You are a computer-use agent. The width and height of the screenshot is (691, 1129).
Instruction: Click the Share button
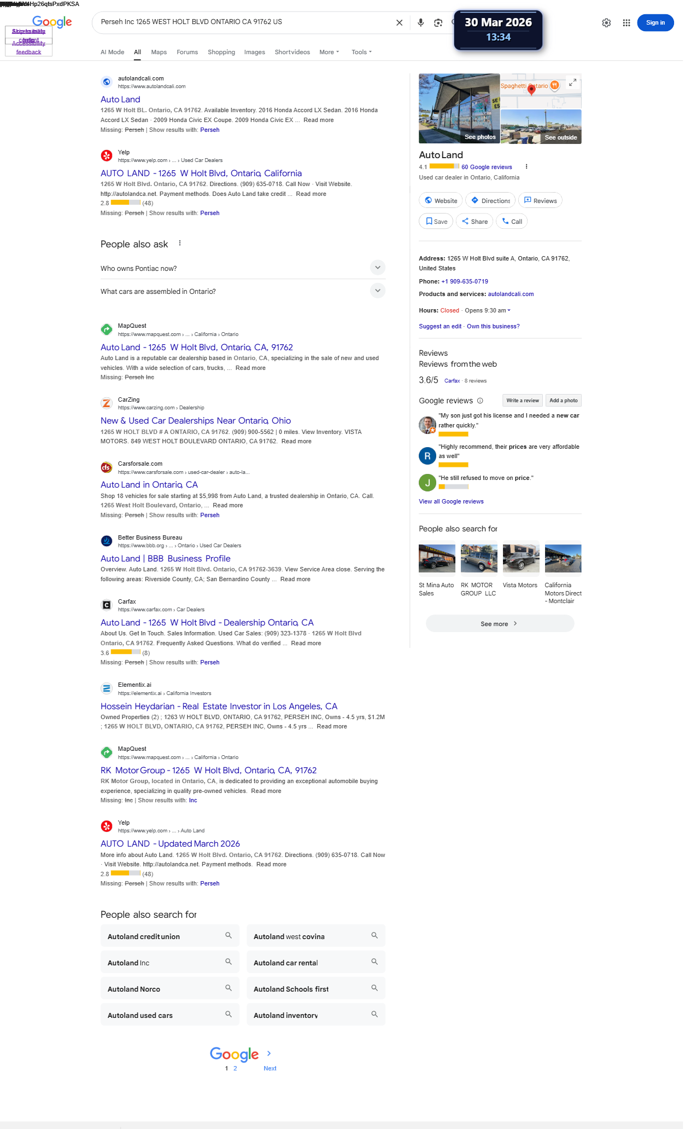click(x=475, y=221)
